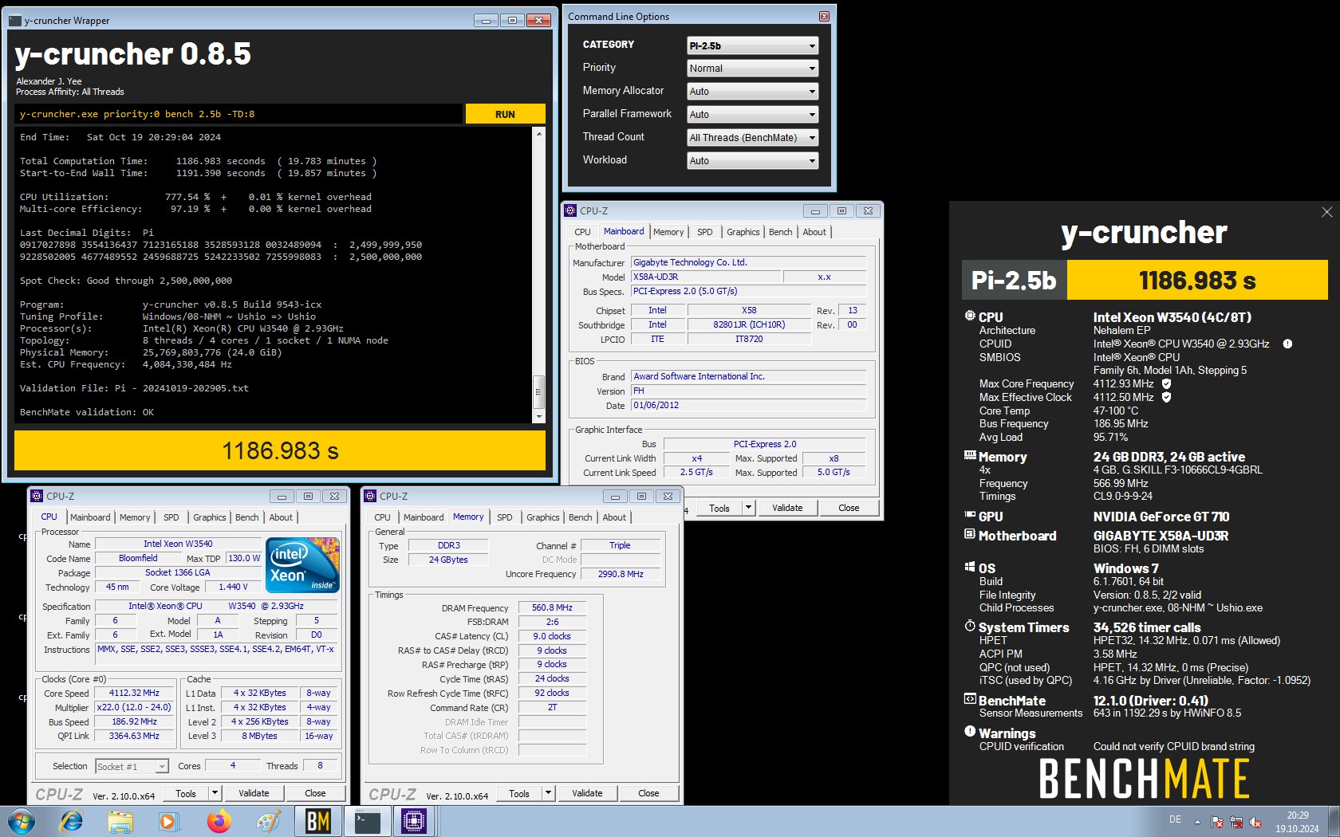Click the network tray icon
Viewport: 1340px width, 837px height.
click(1236, 821)
